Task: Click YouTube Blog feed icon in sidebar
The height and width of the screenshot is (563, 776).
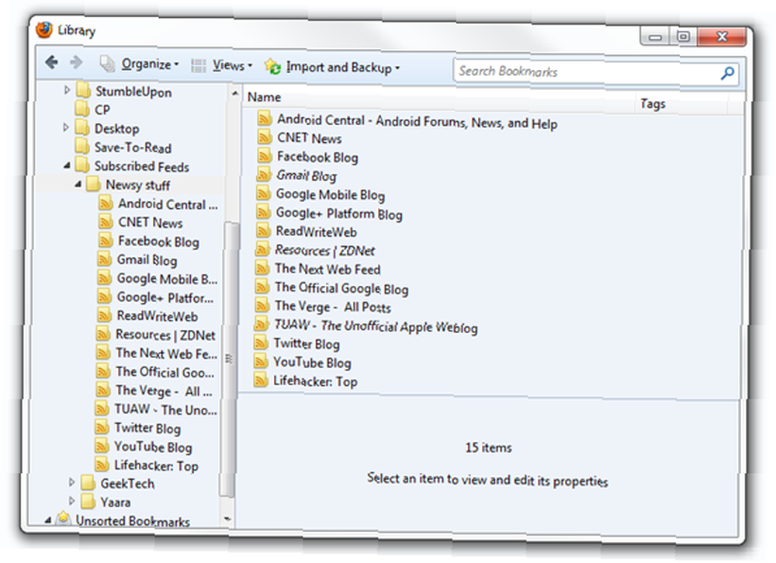Action: [102, 447]
